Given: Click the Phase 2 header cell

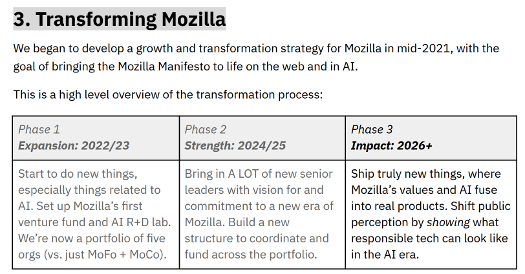Looking at the screenshot, I should coord(262,138).
